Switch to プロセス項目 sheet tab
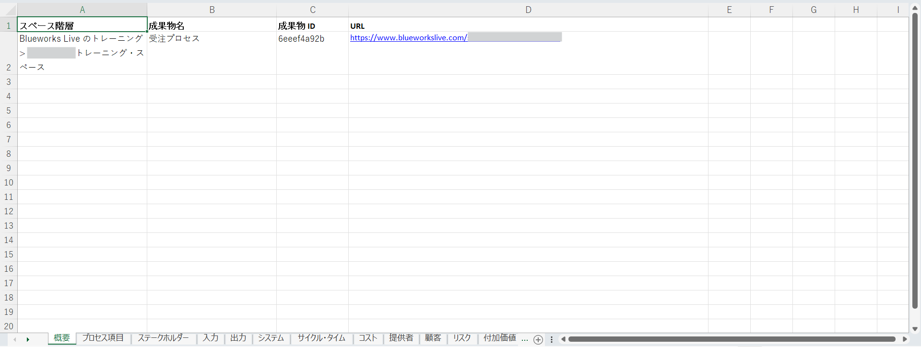The height and width of the screenshot is (347, 921). coord(103,338)
